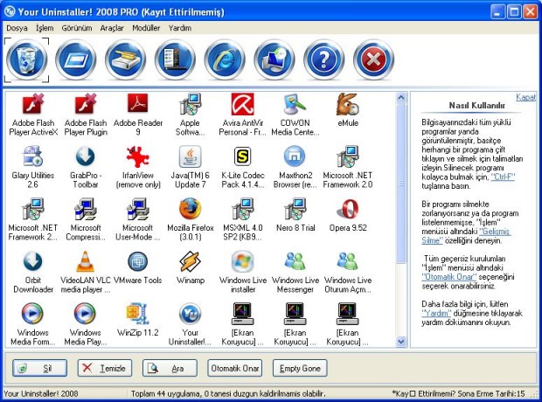This screenshot has height=402, width=542.
Task: Click the program list scrollbar thumb
Action: 401,184
